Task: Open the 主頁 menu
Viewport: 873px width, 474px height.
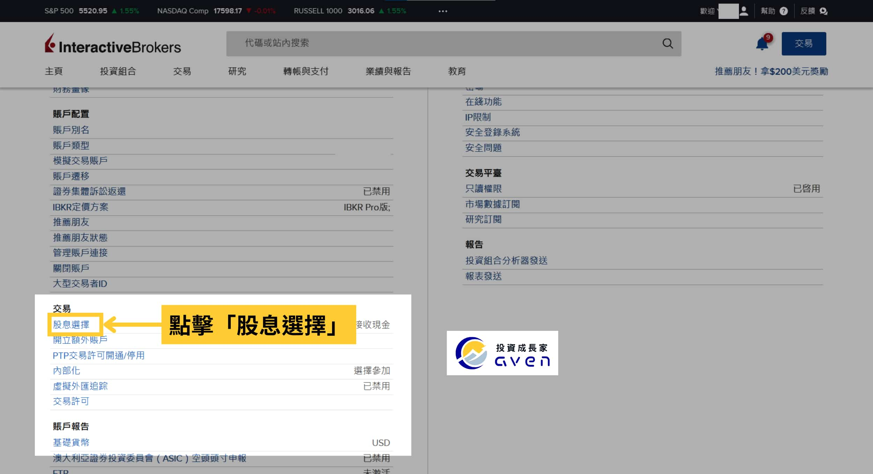Action: coord(54,71)
